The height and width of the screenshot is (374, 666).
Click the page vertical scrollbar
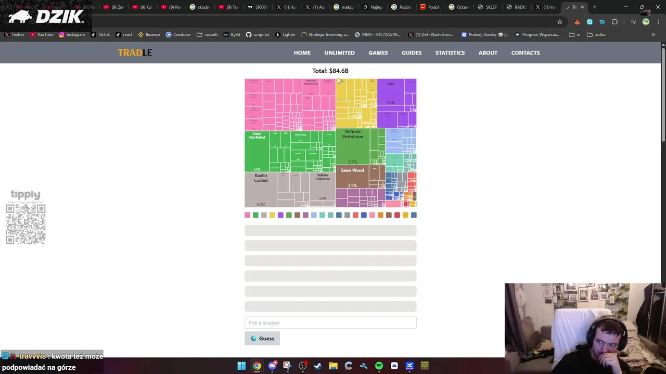click(663, 94)
